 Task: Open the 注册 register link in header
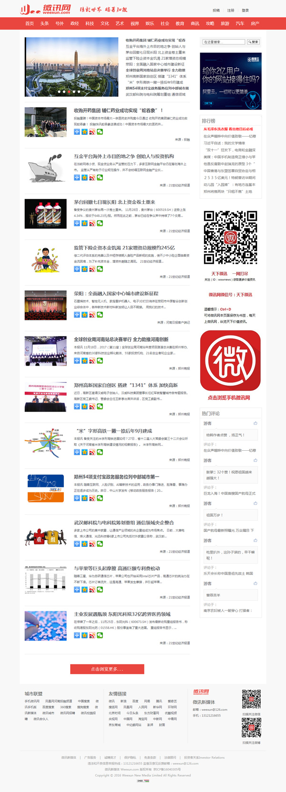[231, 10]
